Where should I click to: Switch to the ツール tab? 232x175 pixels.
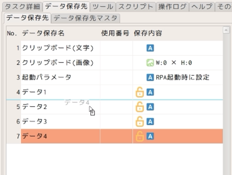point(102,7)
